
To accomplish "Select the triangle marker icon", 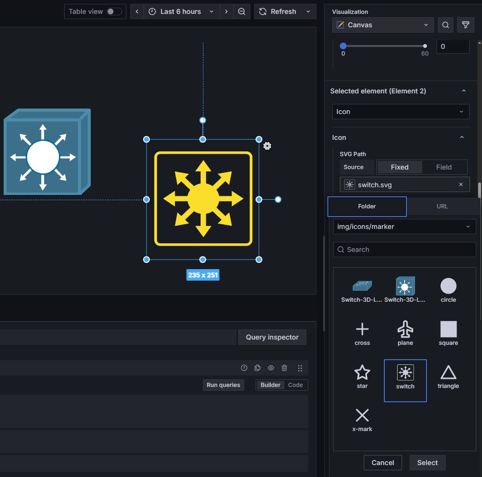I will (448, 376).
